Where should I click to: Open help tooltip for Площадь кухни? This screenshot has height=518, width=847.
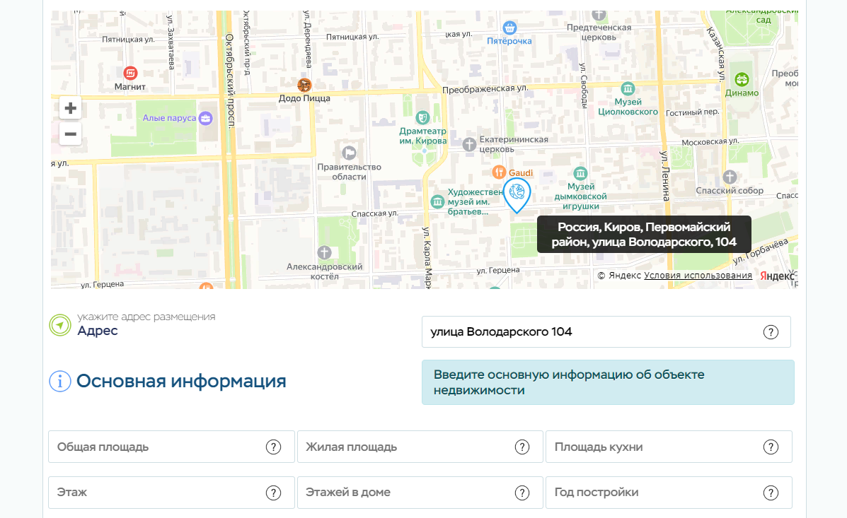[771, 447]
